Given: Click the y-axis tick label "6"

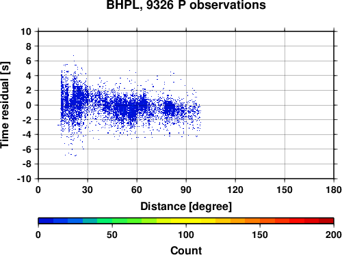Looking at the screenshot, I should click(x=29, y=61).
